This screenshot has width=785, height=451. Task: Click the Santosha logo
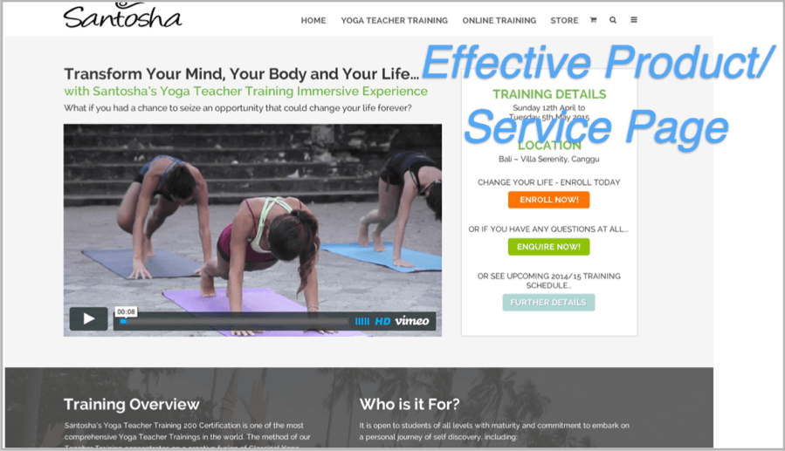(x=122, y=16)
